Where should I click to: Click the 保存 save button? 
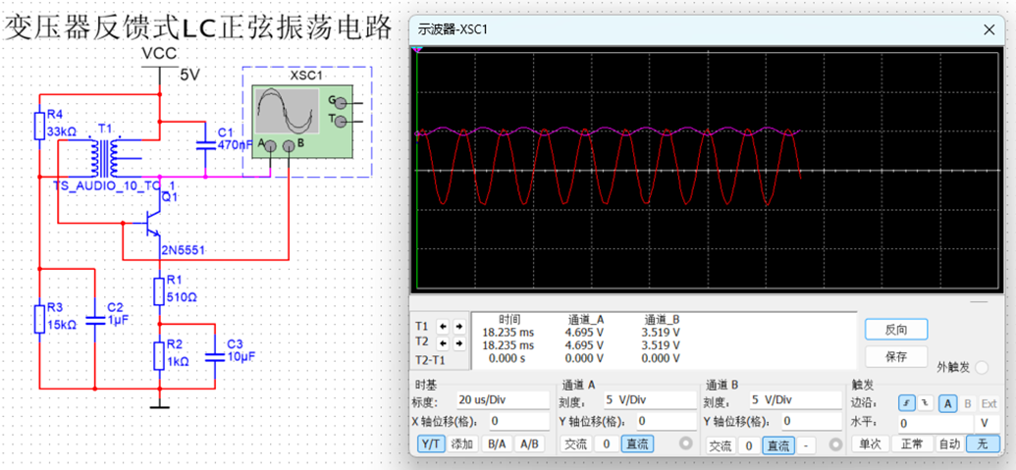tap(896, 356)
